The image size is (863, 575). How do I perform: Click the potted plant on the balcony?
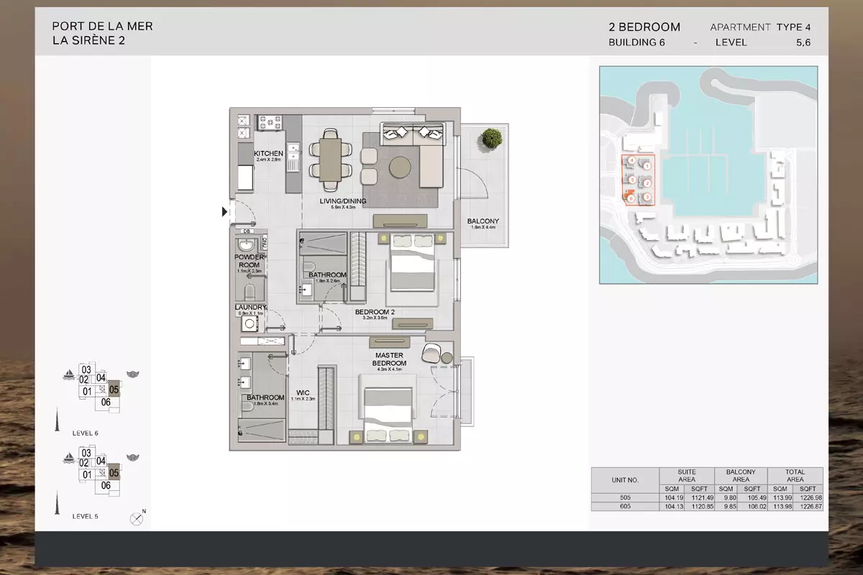pyautogui.click(x=493, y=137)
